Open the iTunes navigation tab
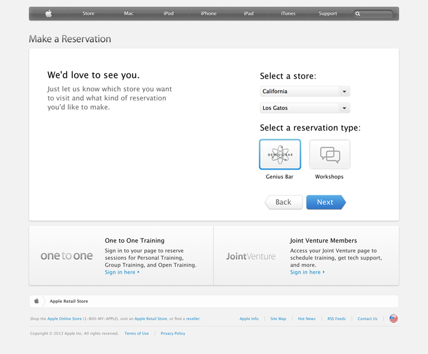Screen dimensions: 428x354 tap(288, 14)
